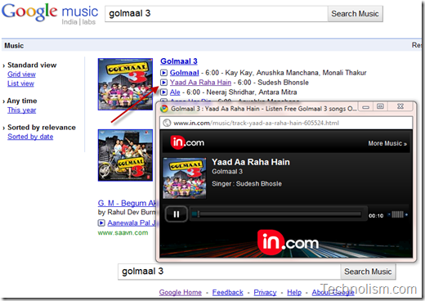Click the play icon beside Ale
The height and width of the screenshot is (301, 425).
click(x=163, y=92)
